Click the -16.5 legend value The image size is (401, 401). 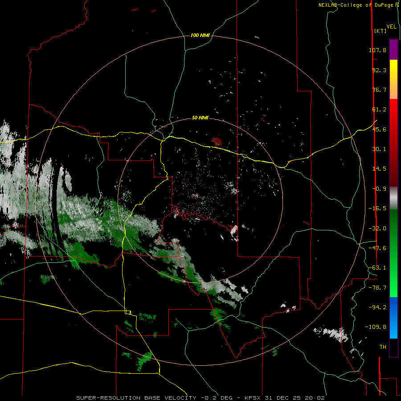(377, 209)
